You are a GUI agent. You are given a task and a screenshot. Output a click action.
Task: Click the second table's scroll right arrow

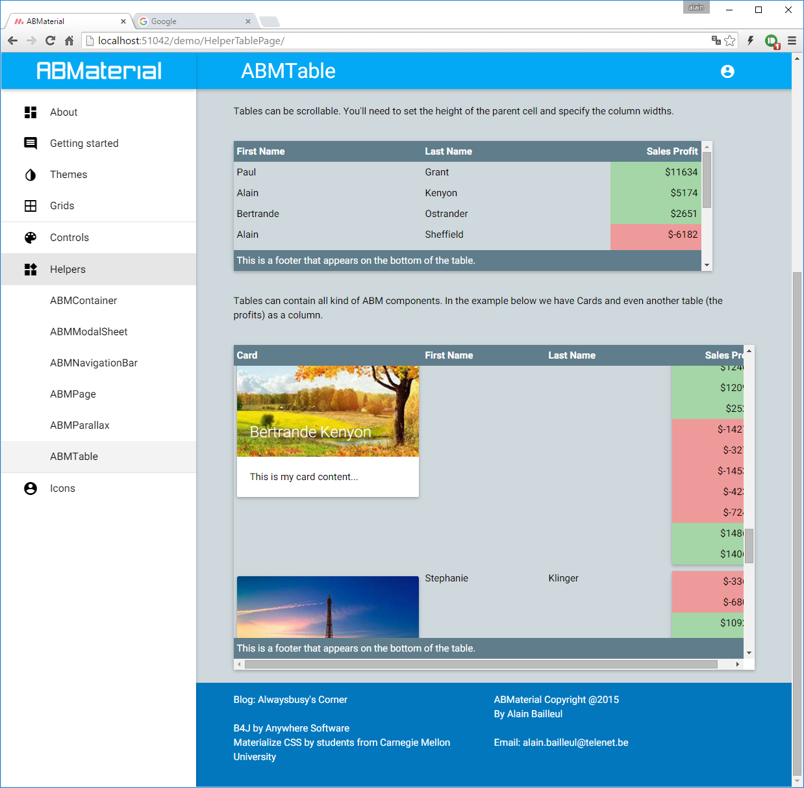click(x=737, y=664)
